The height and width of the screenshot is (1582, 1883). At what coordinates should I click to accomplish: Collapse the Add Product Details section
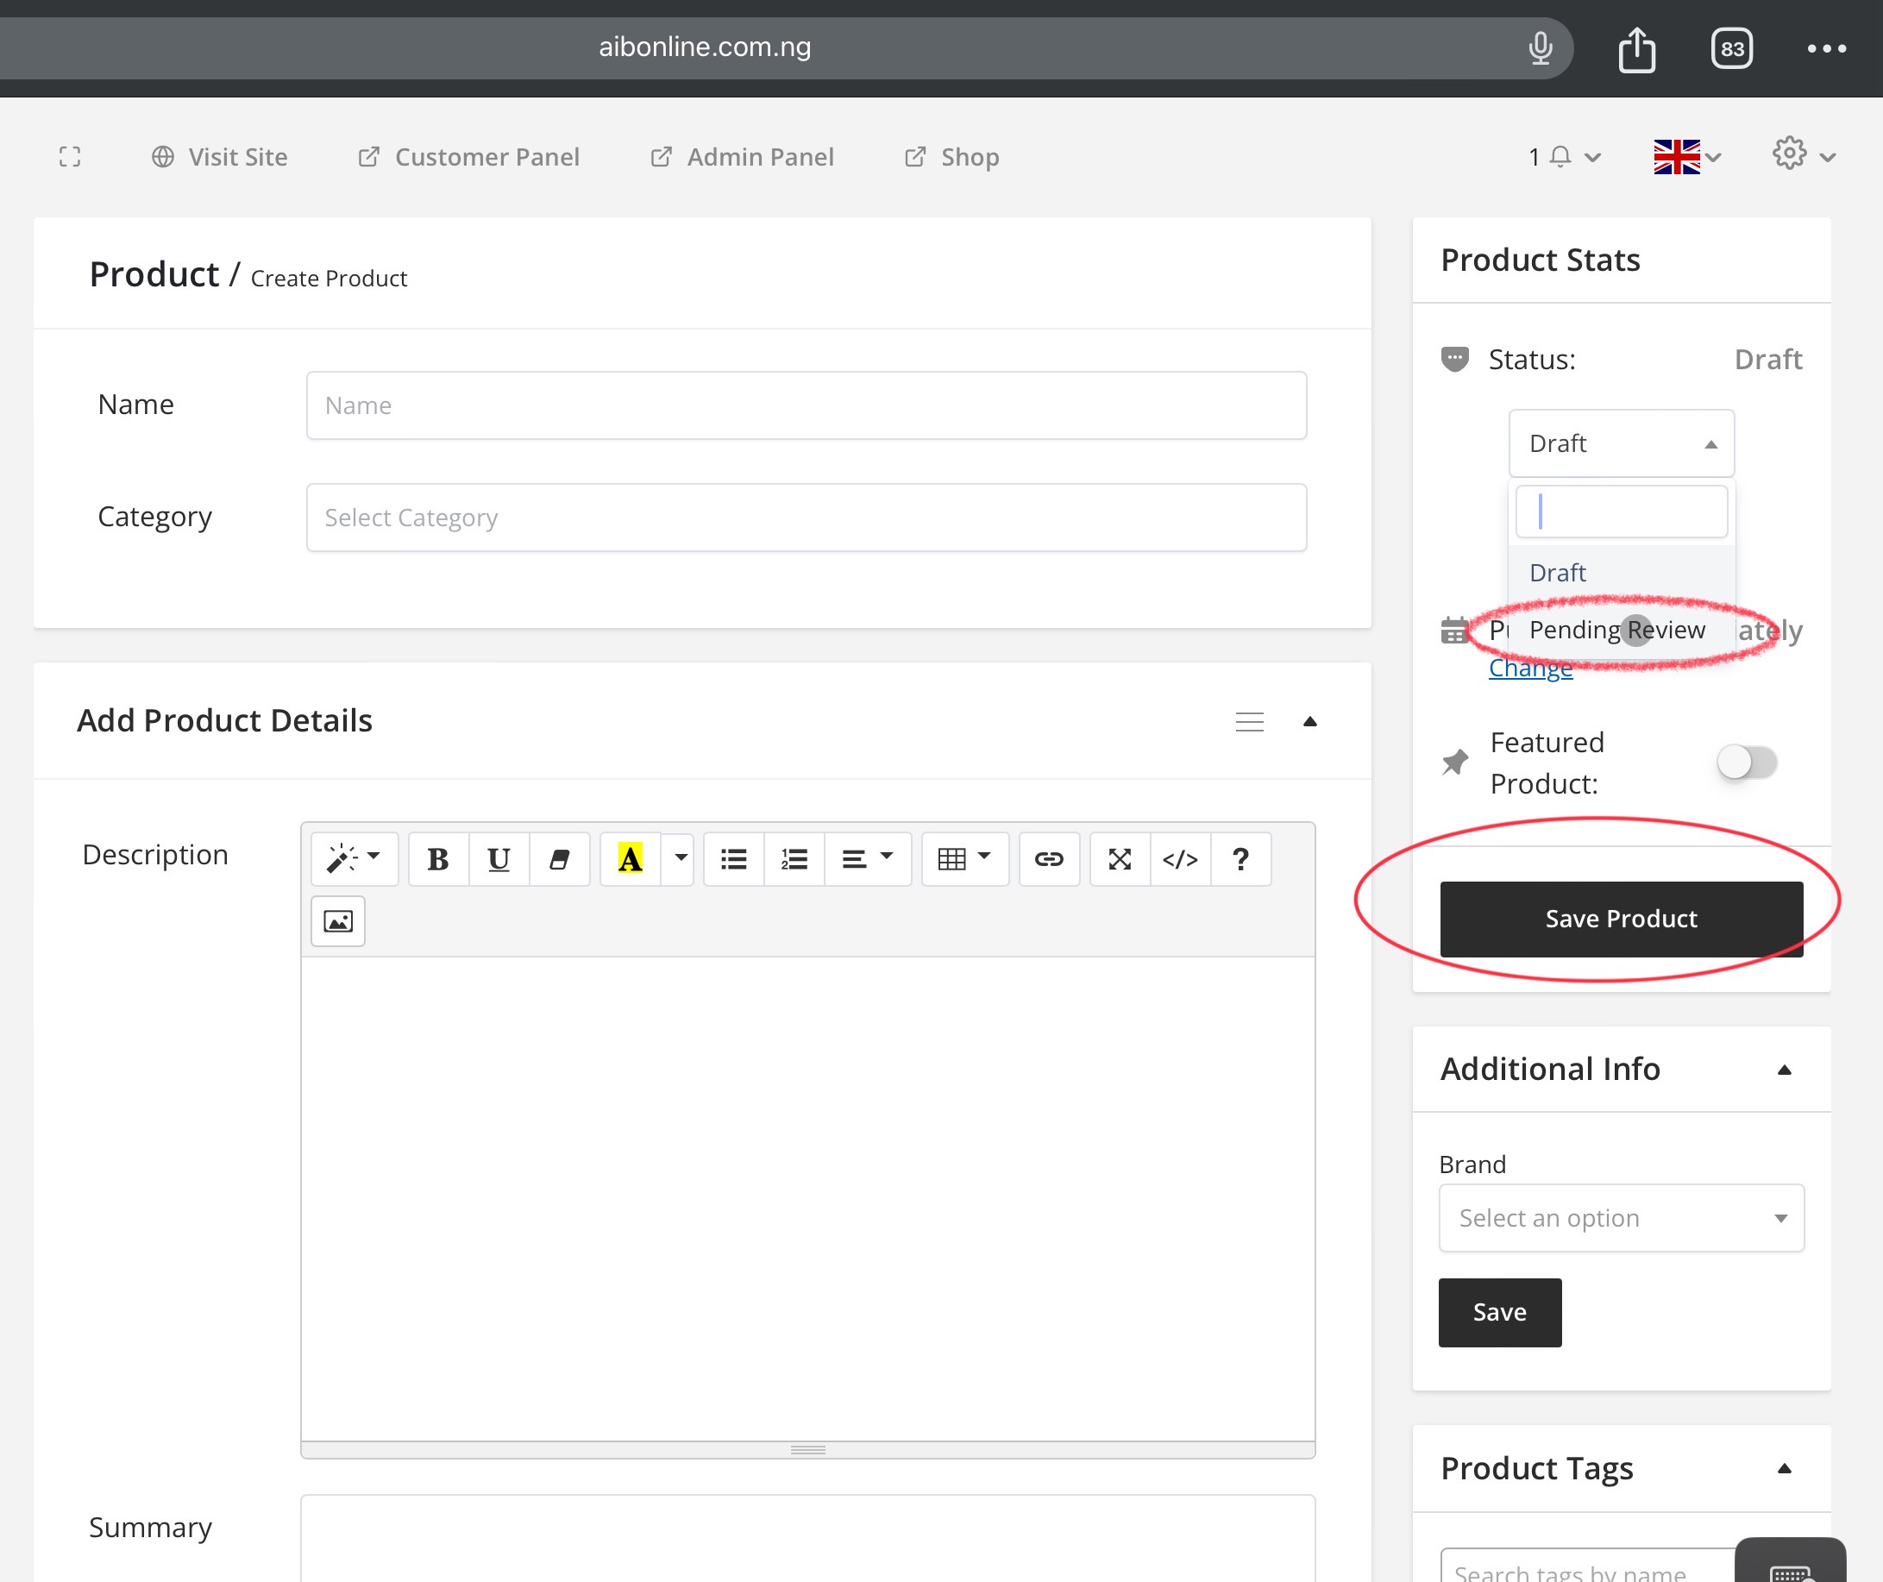pyautogui.click(x=1310, y=721)
